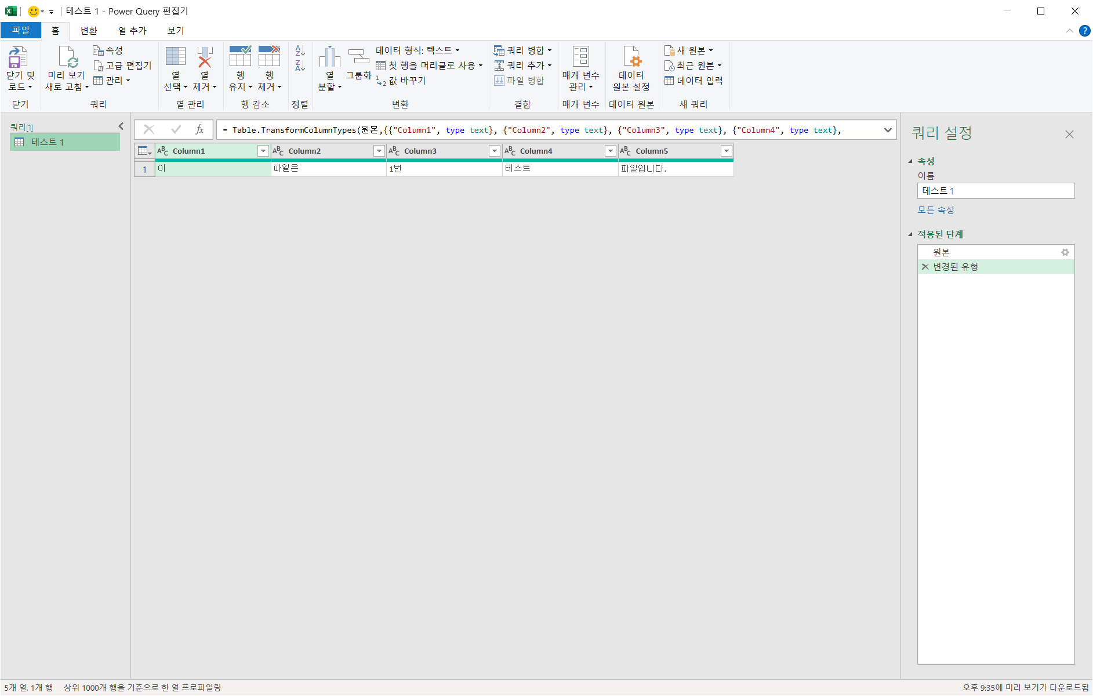Collapse the Properties (속성) section
Screen dimensions: 1093x696
click(910, 161)
